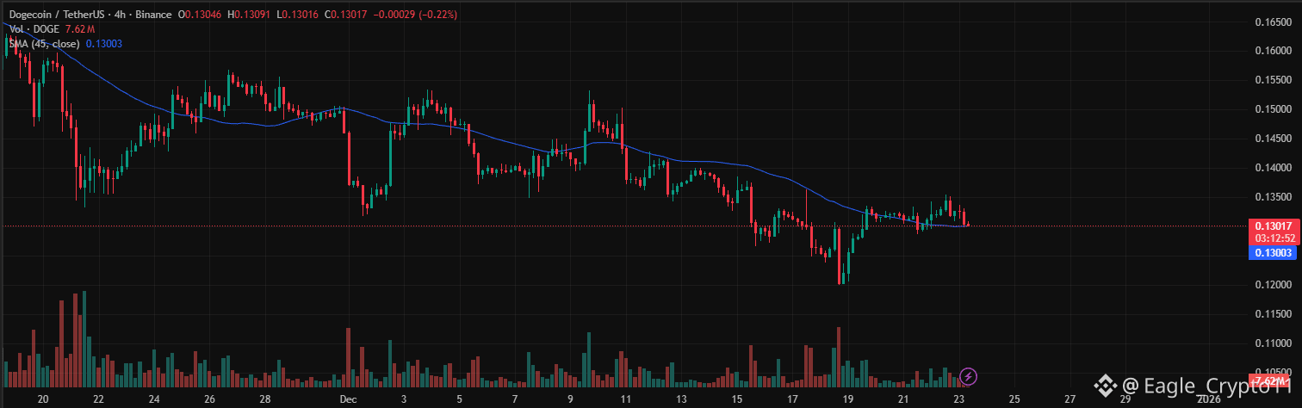Click the 9 date label on time axis
The image size is (1302, 408).
(570, 399)
